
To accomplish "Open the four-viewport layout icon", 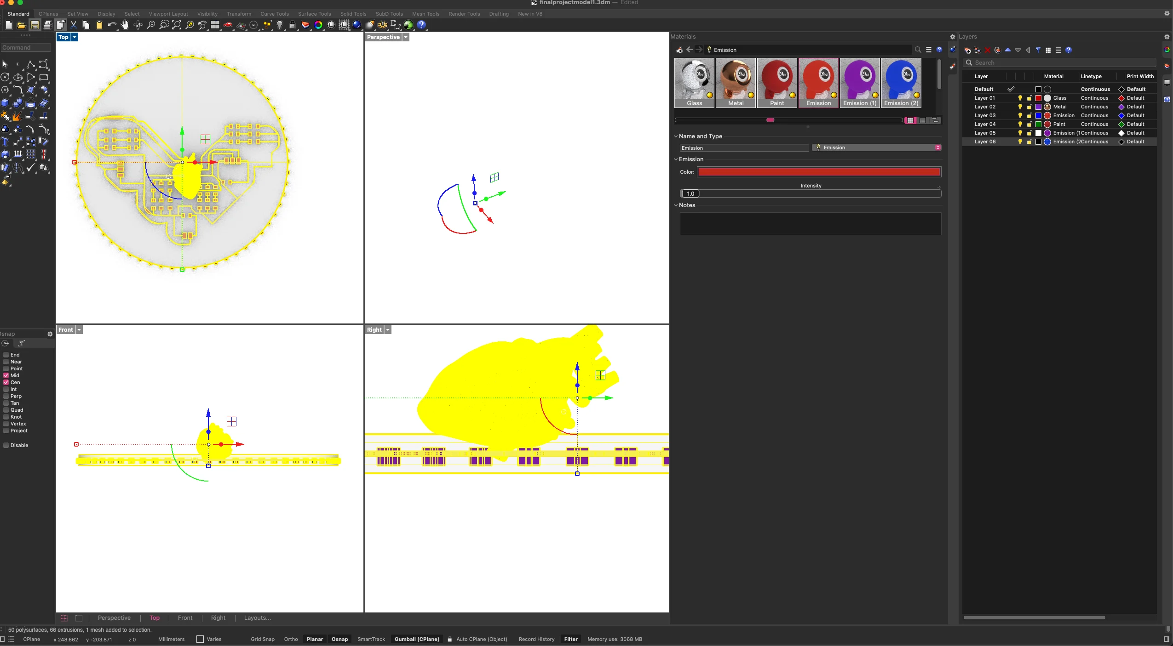I will click(x=215, y=25).
